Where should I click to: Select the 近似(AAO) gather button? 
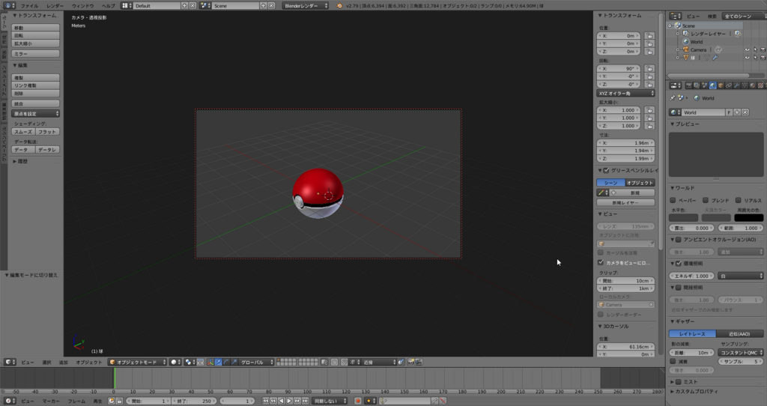[739, 333]
